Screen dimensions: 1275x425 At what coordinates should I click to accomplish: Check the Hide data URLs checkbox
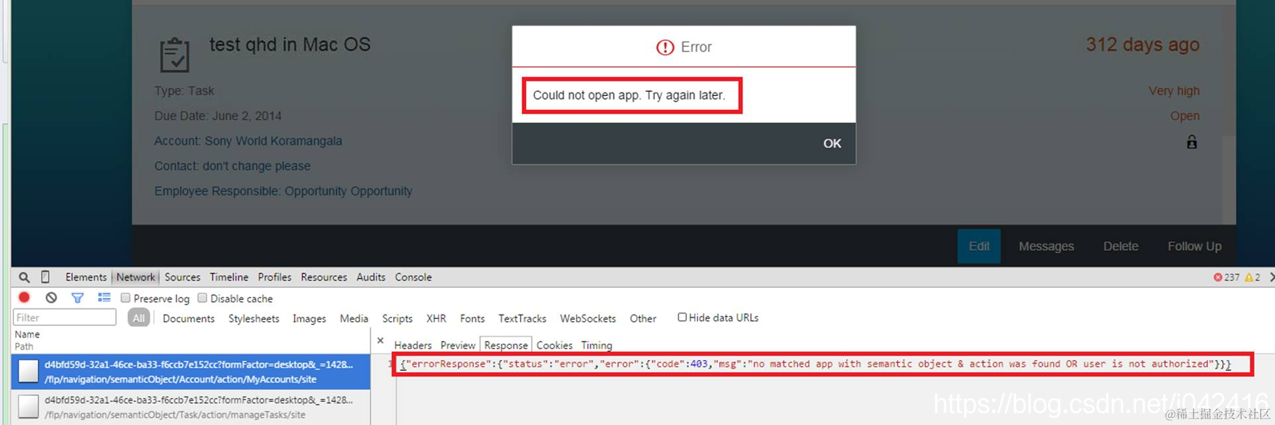(682, 317)
